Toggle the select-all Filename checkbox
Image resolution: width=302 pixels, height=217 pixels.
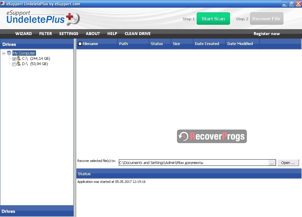pyautogui.click(x=80, y=44)
